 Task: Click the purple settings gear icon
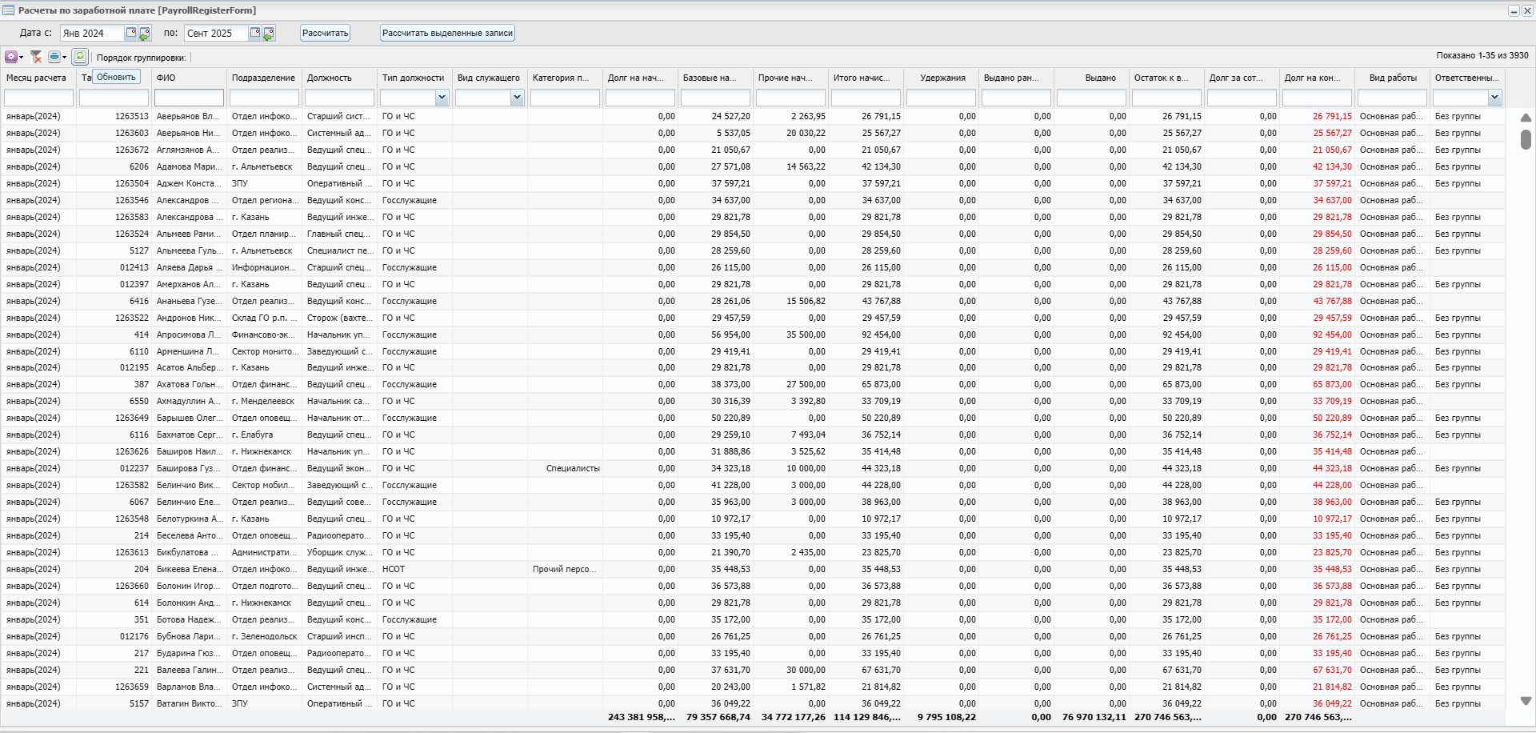(x=10, y=57)
